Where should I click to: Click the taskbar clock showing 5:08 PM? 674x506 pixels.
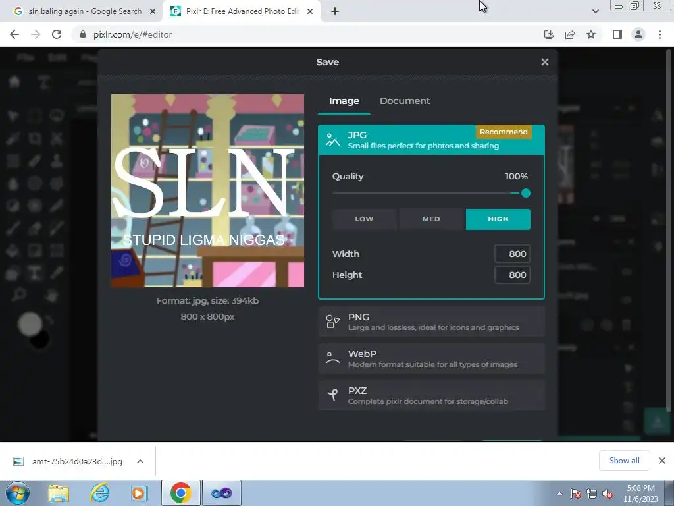pyautogui.click(x=640, y=493)
